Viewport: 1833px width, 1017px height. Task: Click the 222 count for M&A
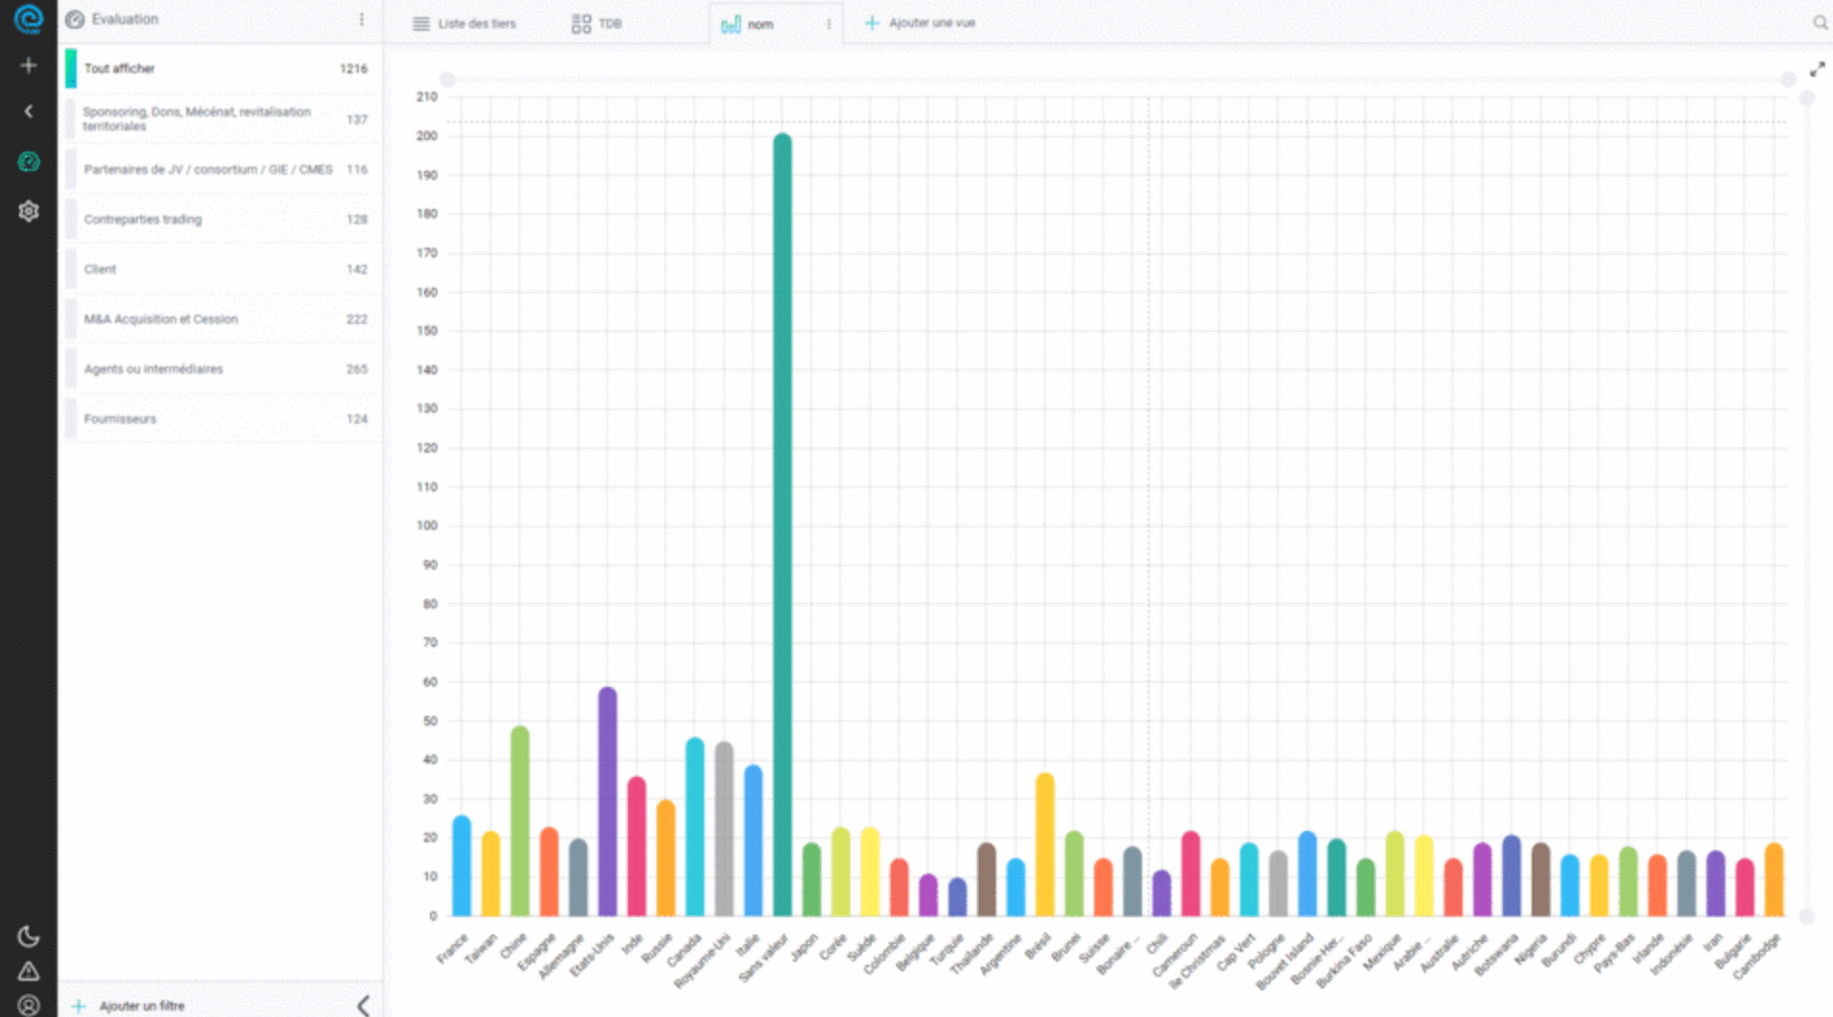(357, 319)
